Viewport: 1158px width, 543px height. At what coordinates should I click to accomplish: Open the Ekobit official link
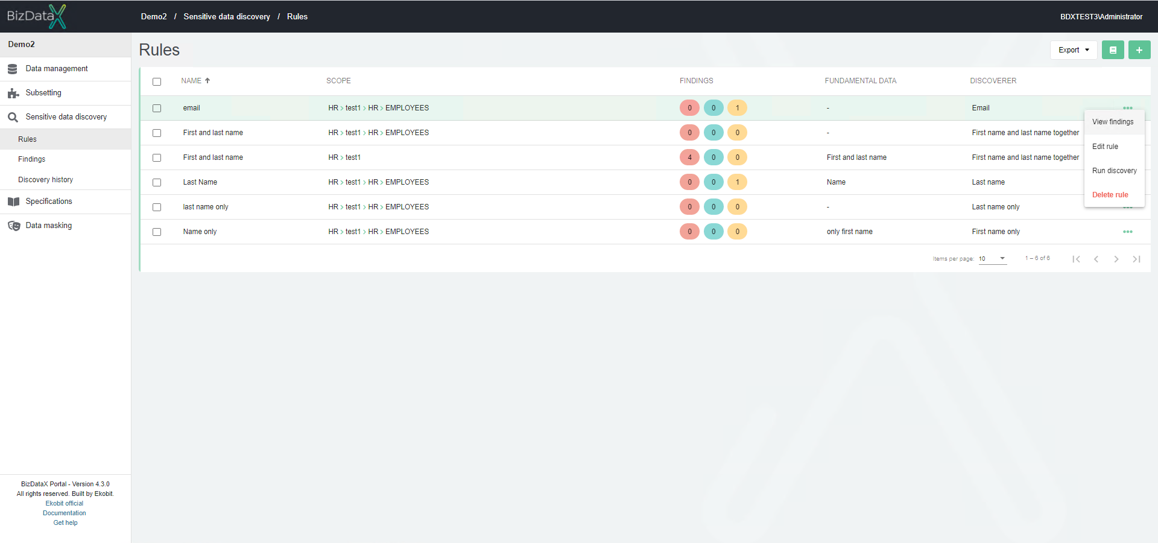point(65,503)
